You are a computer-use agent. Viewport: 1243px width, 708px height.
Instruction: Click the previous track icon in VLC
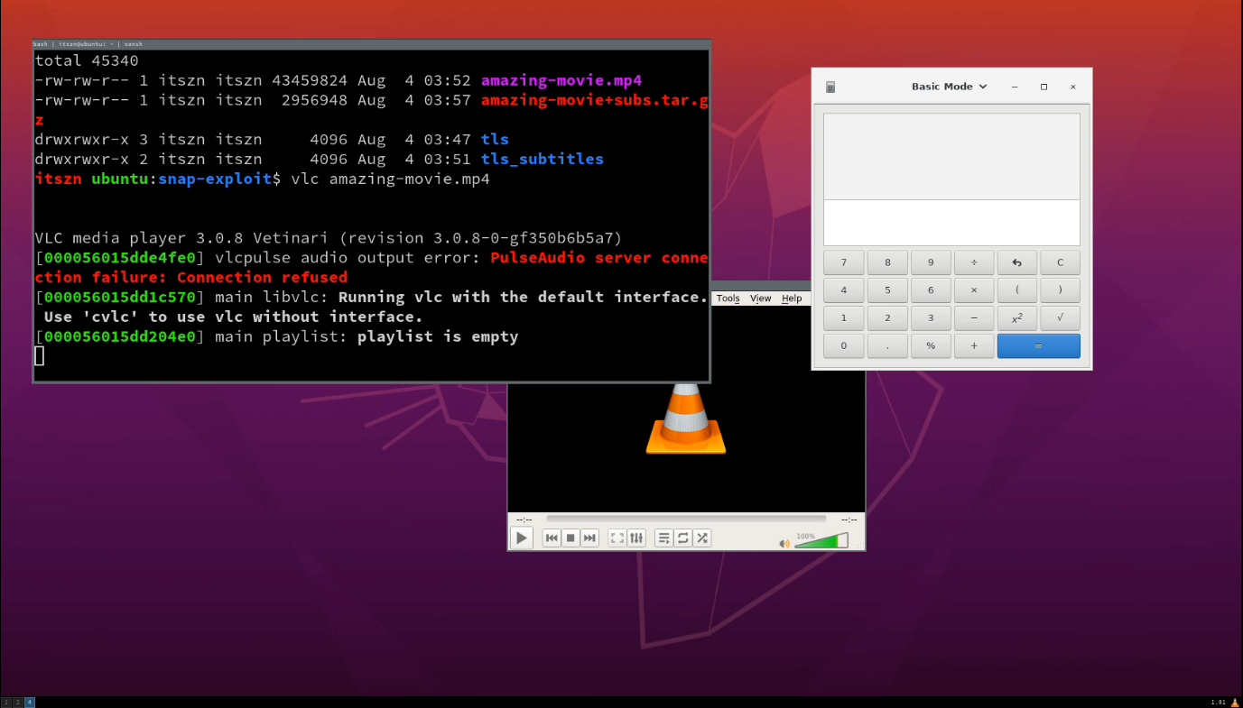(552, 538)
